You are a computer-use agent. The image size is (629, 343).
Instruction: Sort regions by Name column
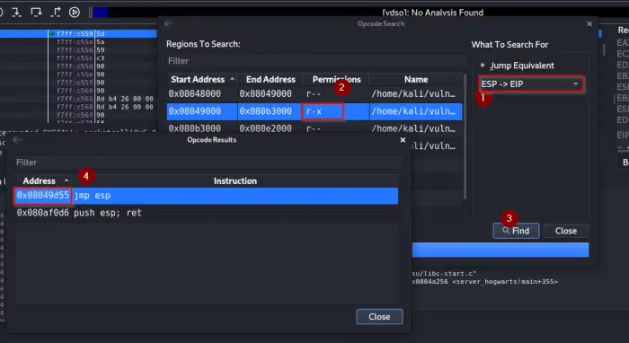(x=416, y=79)
